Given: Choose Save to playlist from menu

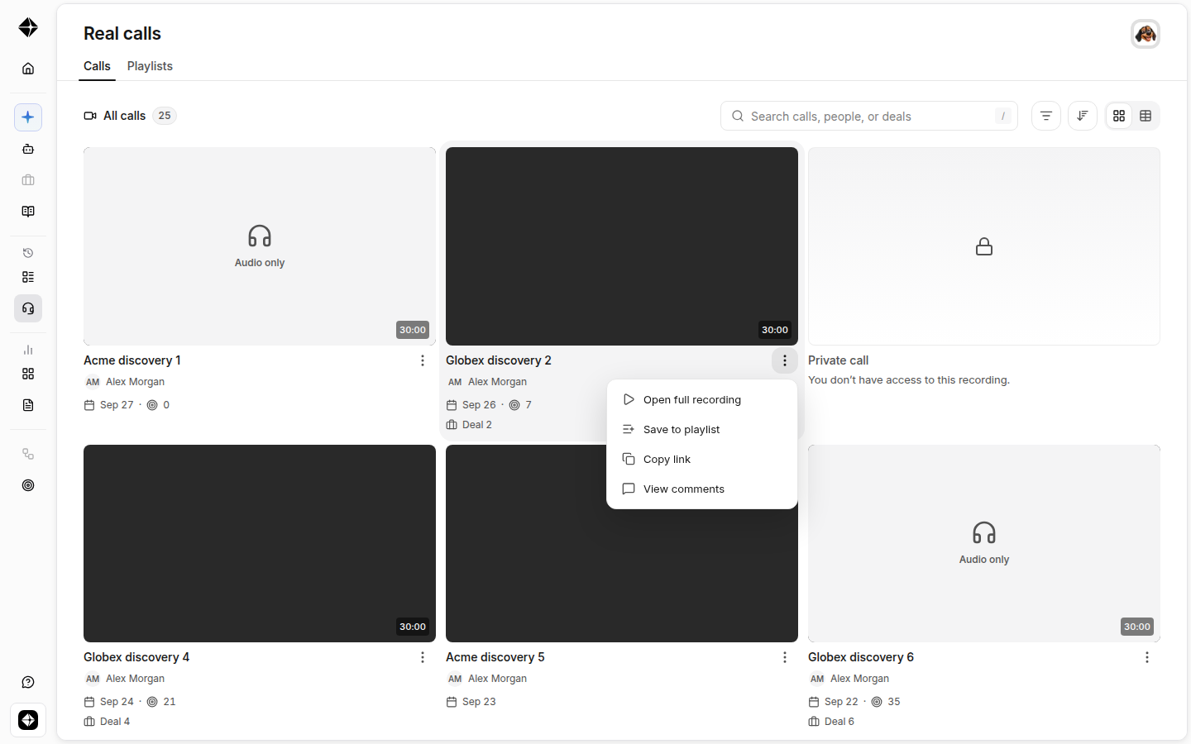Looking at the screenshot, I should click(702, 430).
